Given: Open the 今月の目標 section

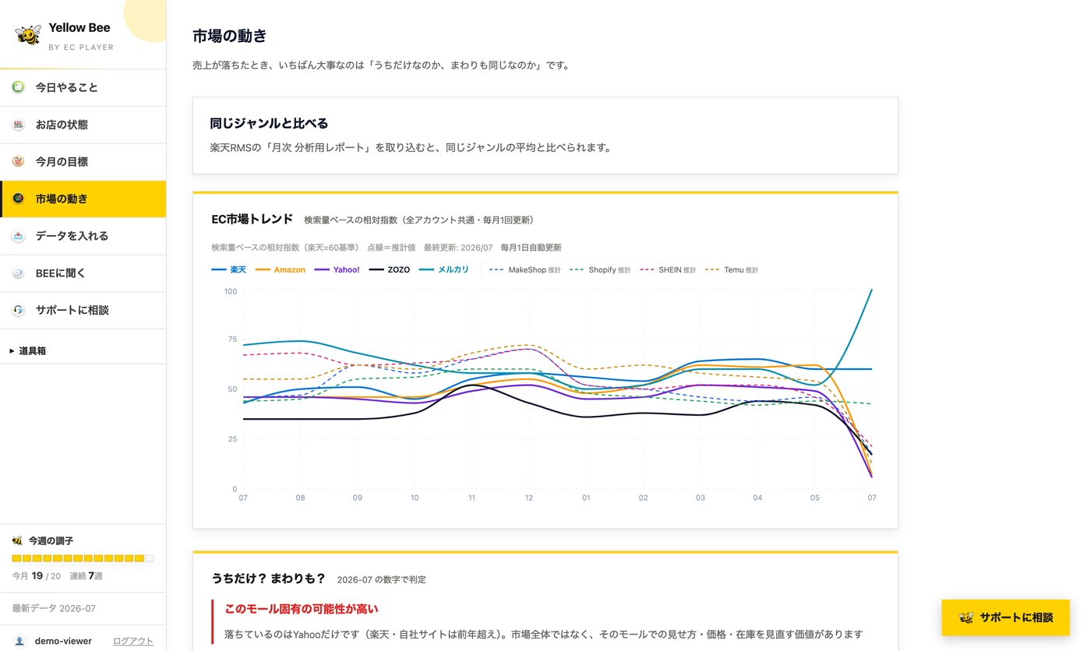Looking at the screenshot, I should click(x=83, y=162).
